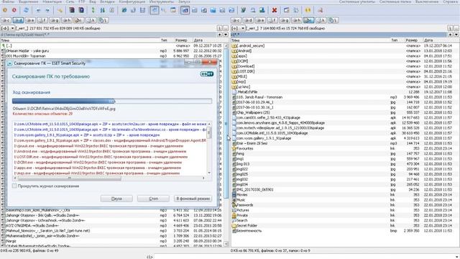Viewport: 460px width, 259px height.
Task: Click the Пауза button in ESET dialog
Action: coord(116,199)
